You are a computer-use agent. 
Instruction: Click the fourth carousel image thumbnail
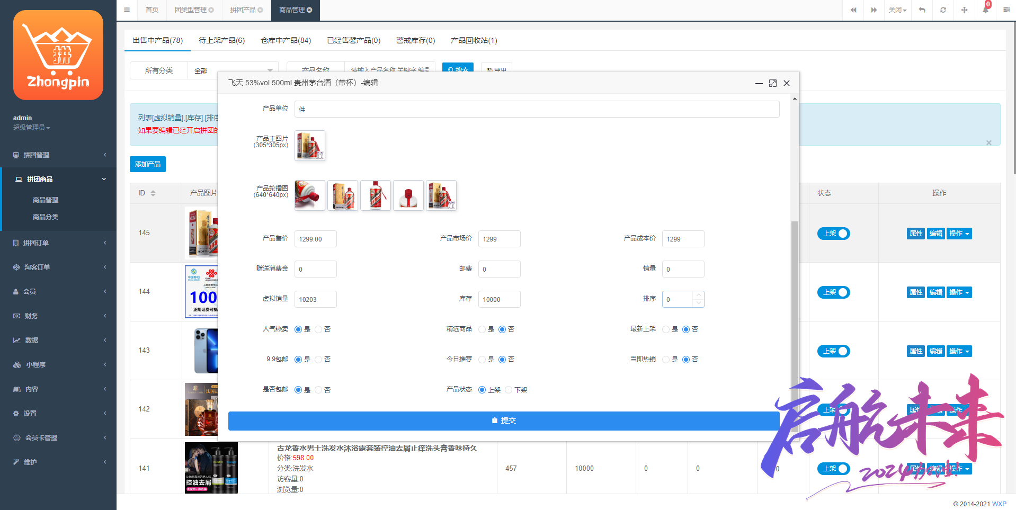click(408, 195)
